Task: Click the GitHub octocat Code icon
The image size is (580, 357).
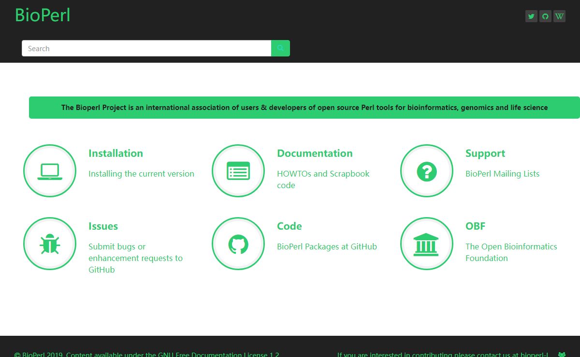Action: (238, 244)
